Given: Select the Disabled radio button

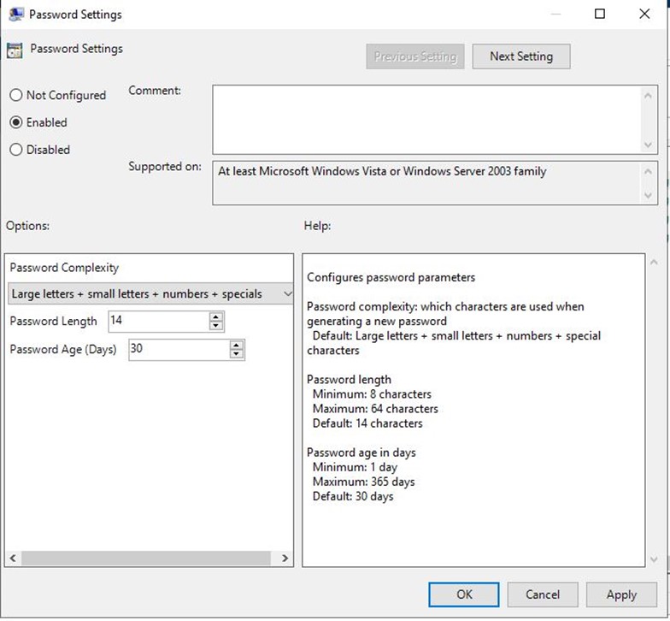Looking at the screenshot, I should click(16, 150).
